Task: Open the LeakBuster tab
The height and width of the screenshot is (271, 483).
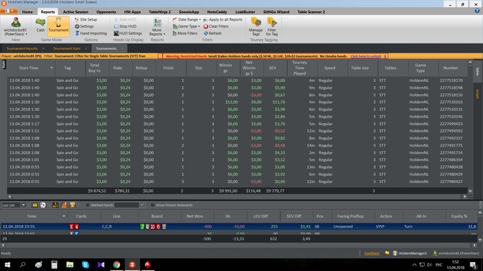Action: point(245,12)
